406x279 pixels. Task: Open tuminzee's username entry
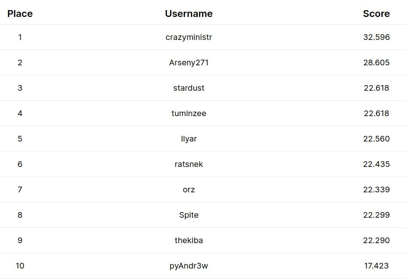point(188,113)
